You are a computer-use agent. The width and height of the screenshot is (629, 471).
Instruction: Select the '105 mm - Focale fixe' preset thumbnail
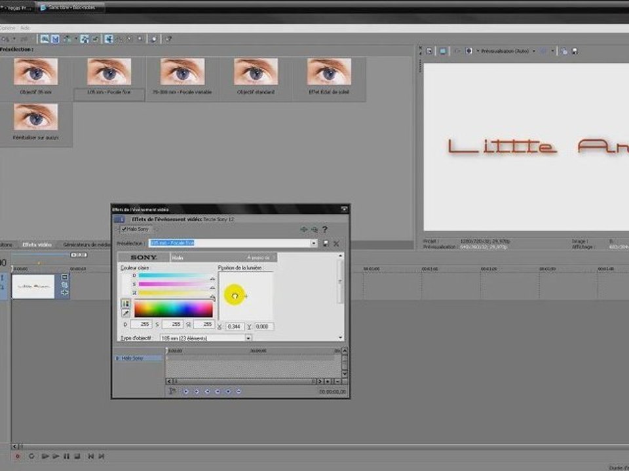click(109, 72)
